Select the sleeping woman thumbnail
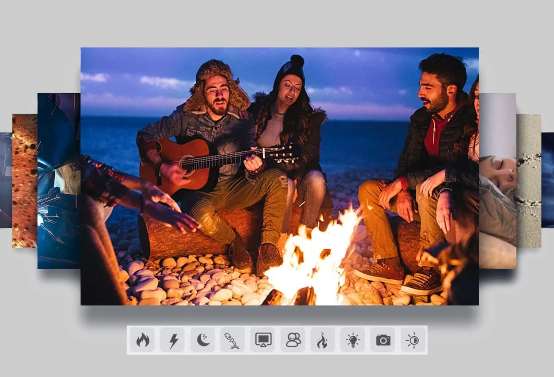This screenshot has width=554, height=377. [x=497, y=181]
